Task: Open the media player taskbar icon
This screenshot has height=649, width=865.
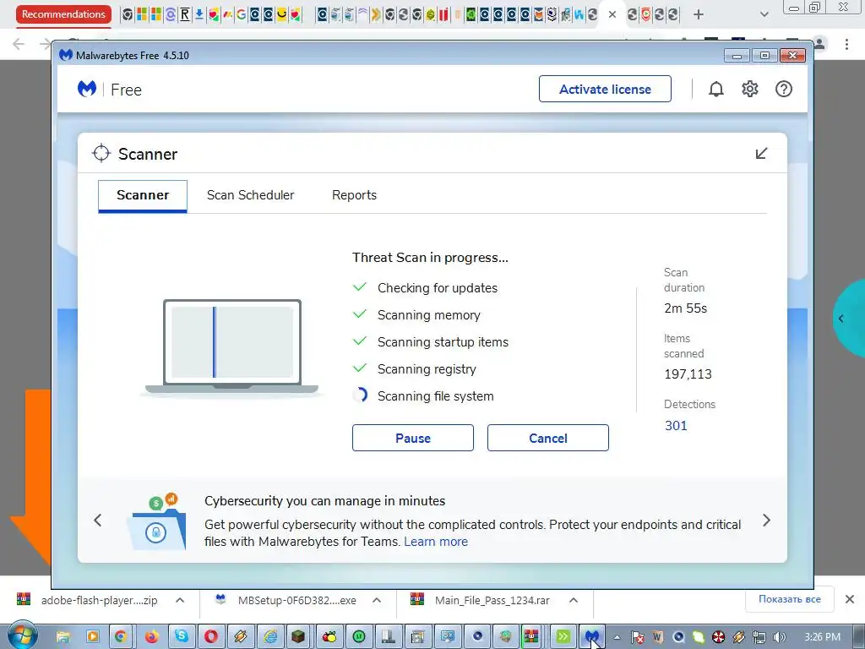Action: tap(92, 637)
